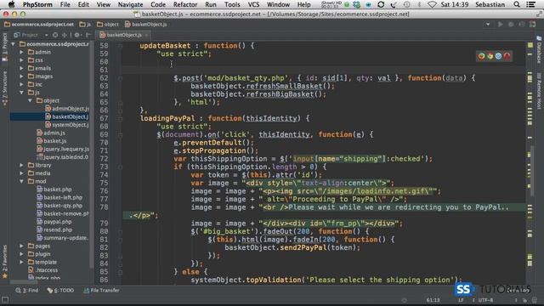The image size is (544, 306).
Task: Expand the admin folder
Action: click(x=21, y=52)
